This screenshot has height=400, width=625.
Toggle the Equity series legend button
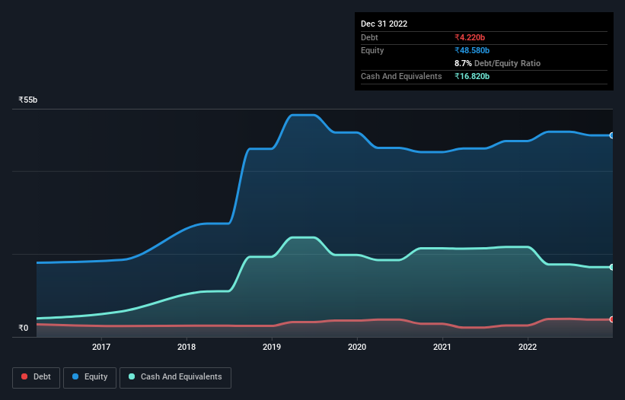pyautogui.click(x=90, y=377)
